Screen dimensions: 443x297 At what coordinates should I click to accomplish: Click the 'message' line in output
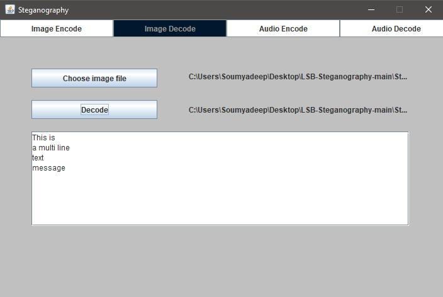tap(48, 168)
